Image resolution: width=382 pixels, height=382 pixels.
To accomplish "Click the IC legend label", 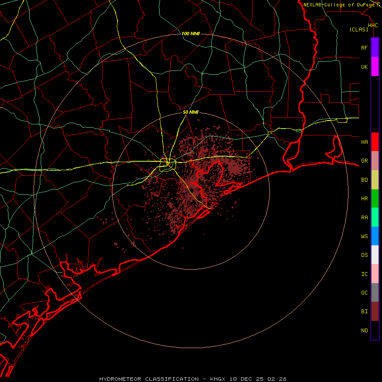I will click(364, 274).
